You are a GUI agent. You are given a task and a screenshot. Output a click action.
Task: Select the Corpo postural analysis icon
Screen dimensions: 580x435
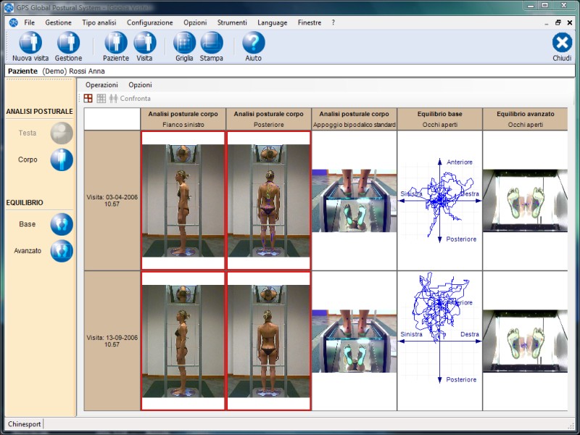pos(62,159)
